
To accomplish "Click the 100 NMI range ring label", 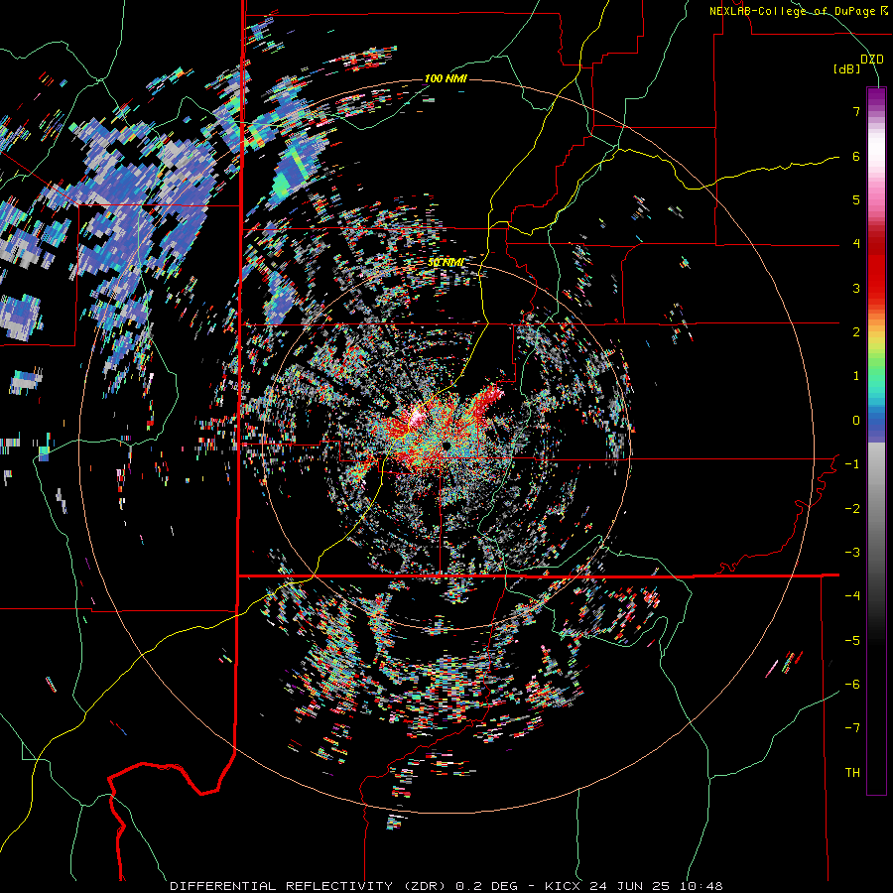I will [446, 78].
